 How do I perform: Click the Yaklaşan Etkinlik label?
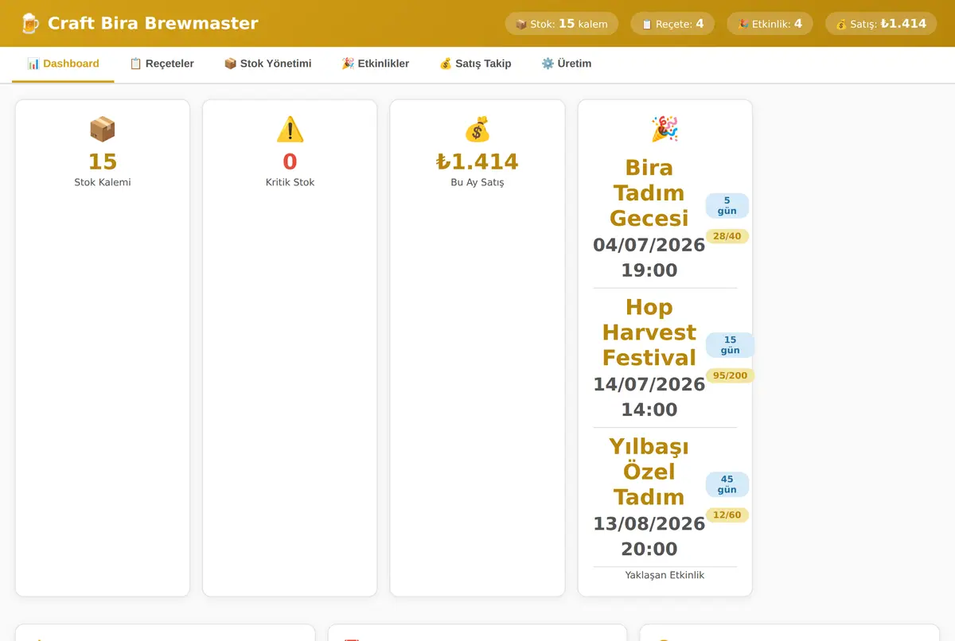coord(665,575)
